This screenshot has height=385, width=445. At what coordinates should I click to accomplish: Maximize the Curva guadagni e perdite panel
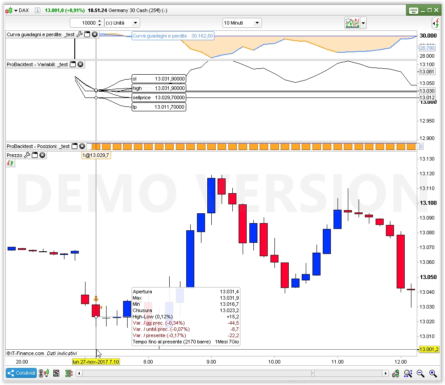[87, 34]
